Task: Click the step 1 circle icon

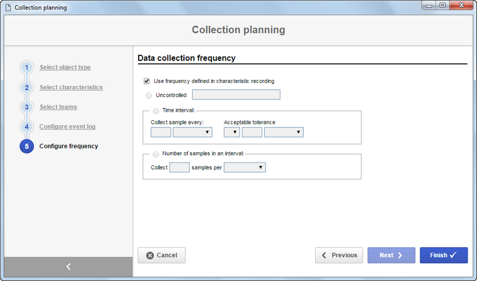Action: (26, 67)
